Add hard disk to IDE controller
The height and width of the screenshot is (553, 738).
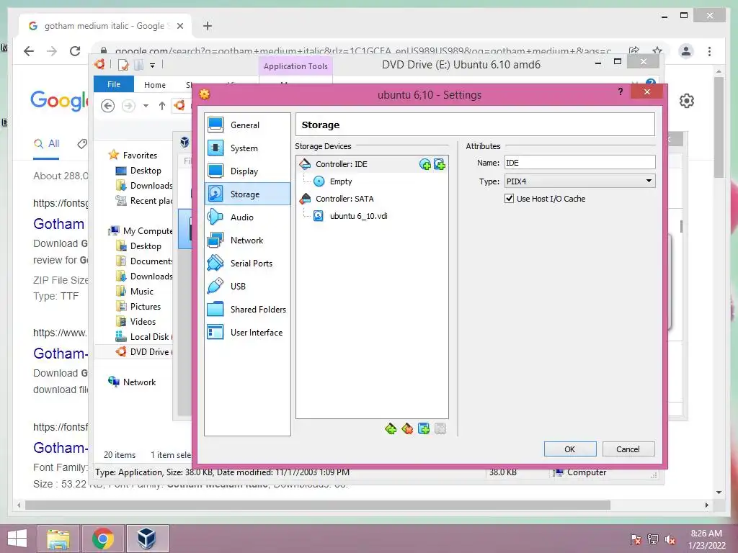pyautogui.click(x=440, y=164)
